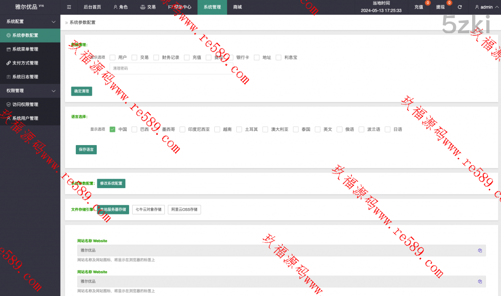
Task: Collapse the 系统配置 sidebar section
Action: pyautogui.click(x=53, y=21)
